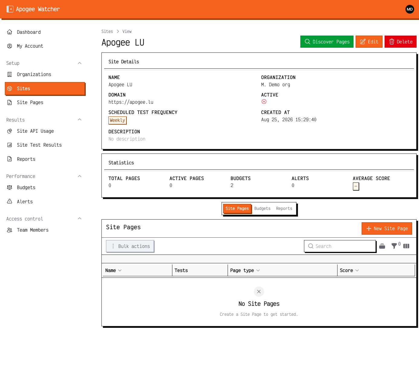This screenshot has width=419, height=377.
Task: Click the Discover Pages button
Action: [327, 42]
